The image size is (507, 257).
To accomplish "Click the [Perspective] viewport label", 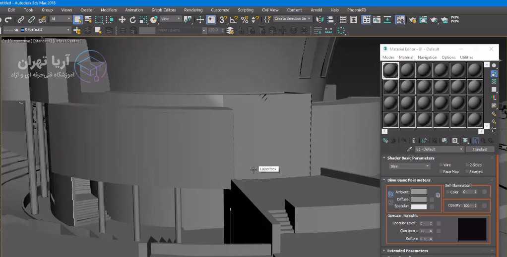I will click(x=21, y=41).
